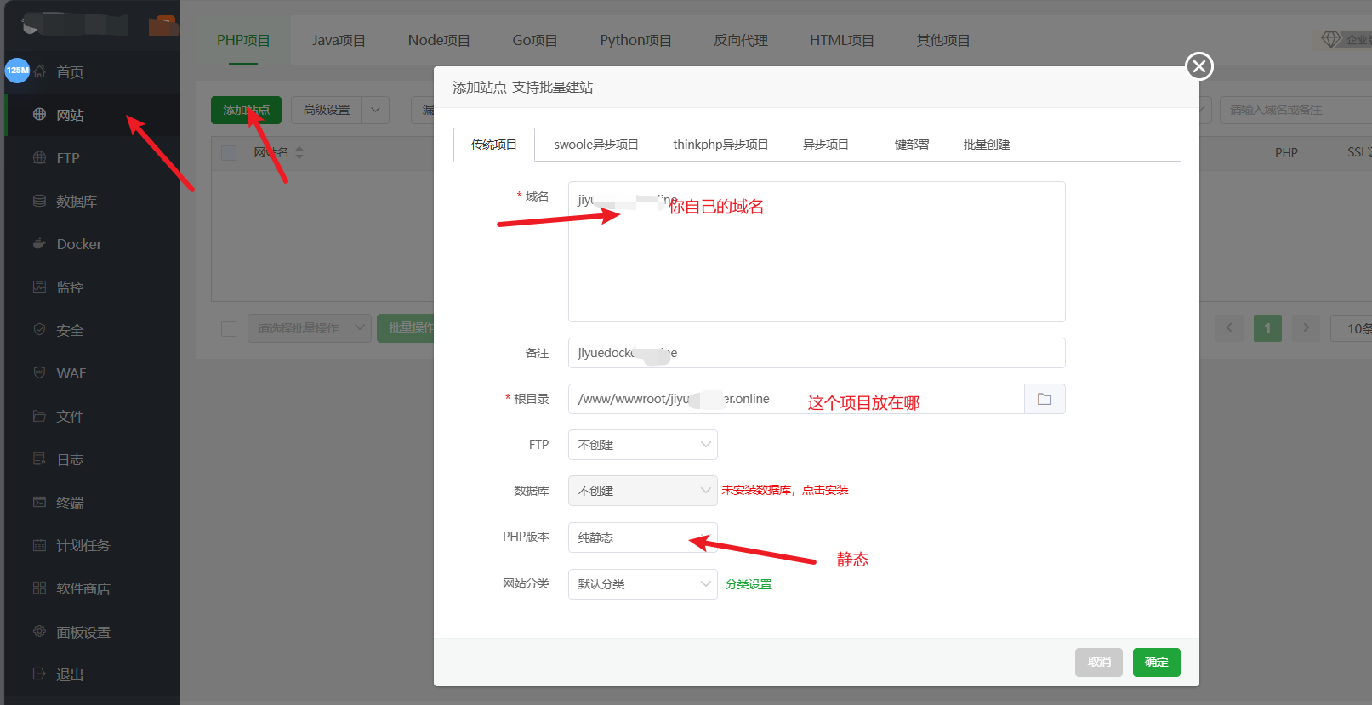Switch to the 传统项目 tab

(494, 145)
